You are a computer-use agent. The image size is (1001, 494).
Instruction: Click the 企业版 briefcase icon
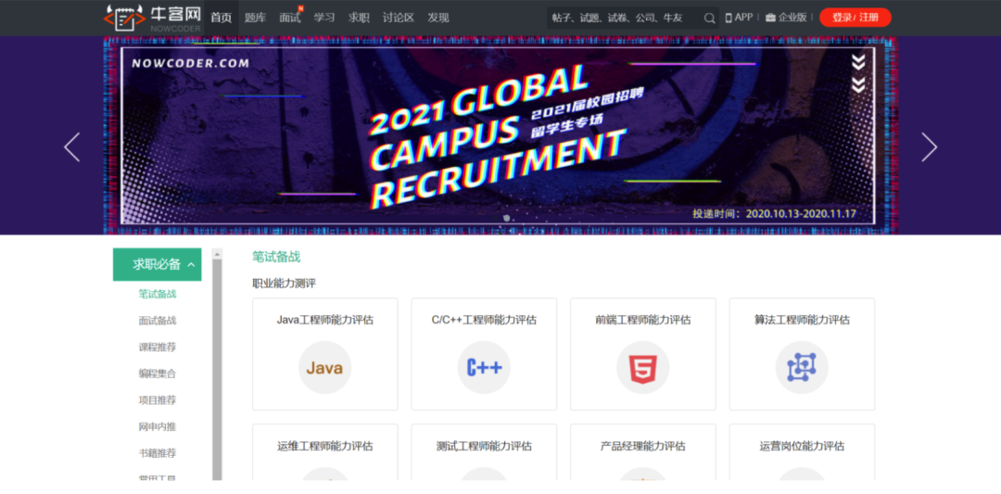coord(770,18)
